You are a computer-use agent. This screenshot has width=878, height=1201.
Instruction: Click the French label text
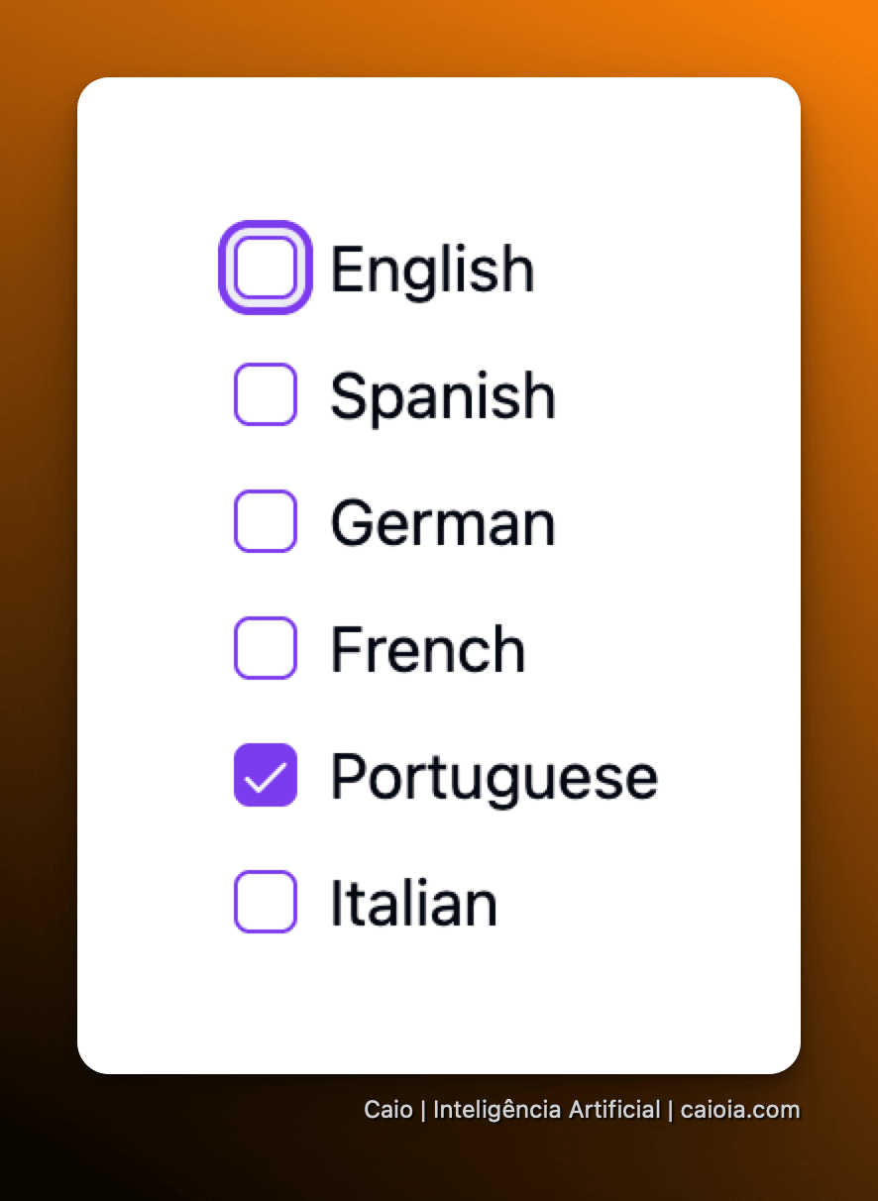428,650
